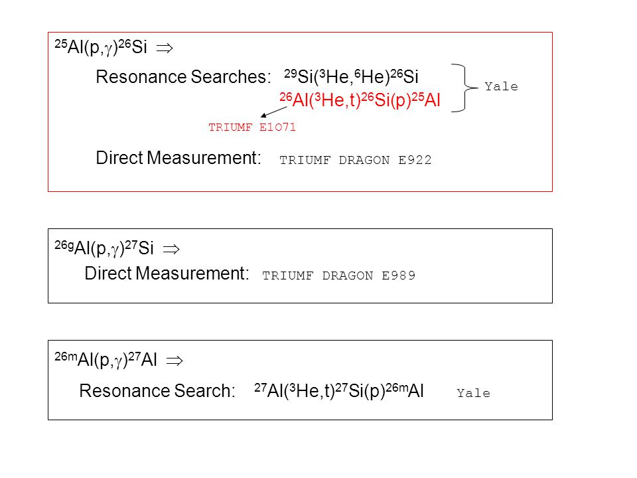The height and width of the screenshot is (478, 637).
Task: Click the arrow after 26gAl(p,γ)27Si
Action: point(171,249)
